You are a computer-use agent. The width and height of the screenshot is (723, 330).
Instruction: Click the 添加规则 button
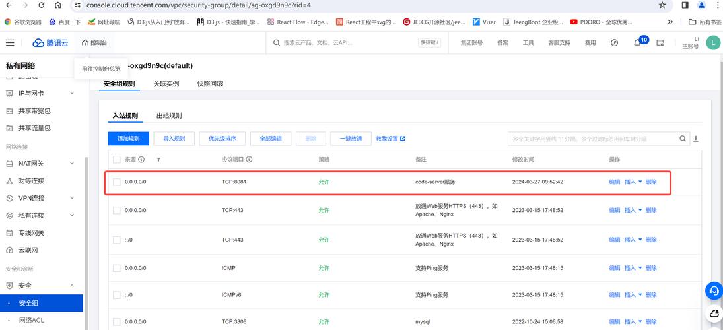pyautogui.click(x=128, y=138)
